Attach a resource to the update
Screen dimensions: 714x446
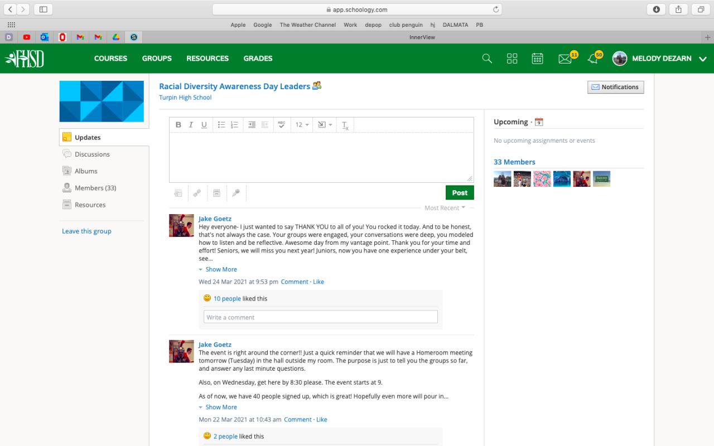tap(217, 193)
